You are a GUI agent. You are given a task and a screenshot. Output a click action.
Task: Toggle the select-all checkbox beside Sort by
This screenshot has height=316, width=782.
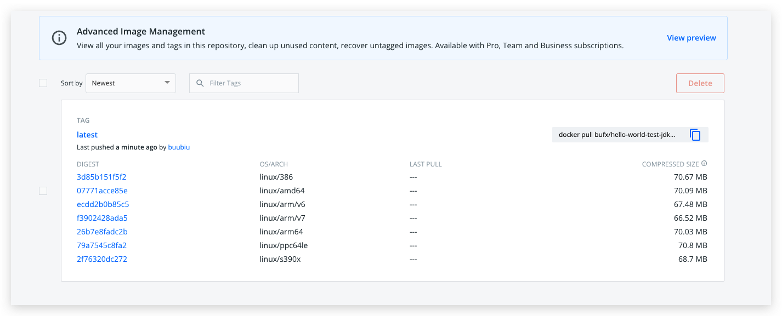point(43,83)
